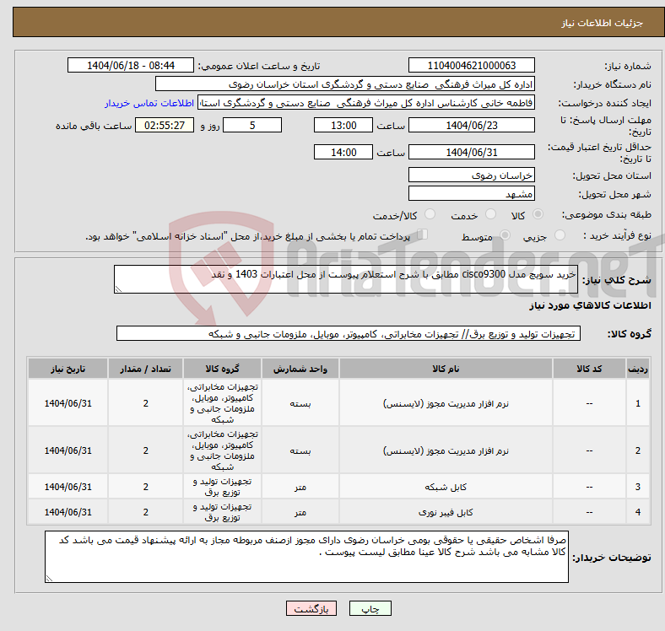Click the بازگشت (back) button
This screenshot has width=665, height=631.
(x=311, y=609)
